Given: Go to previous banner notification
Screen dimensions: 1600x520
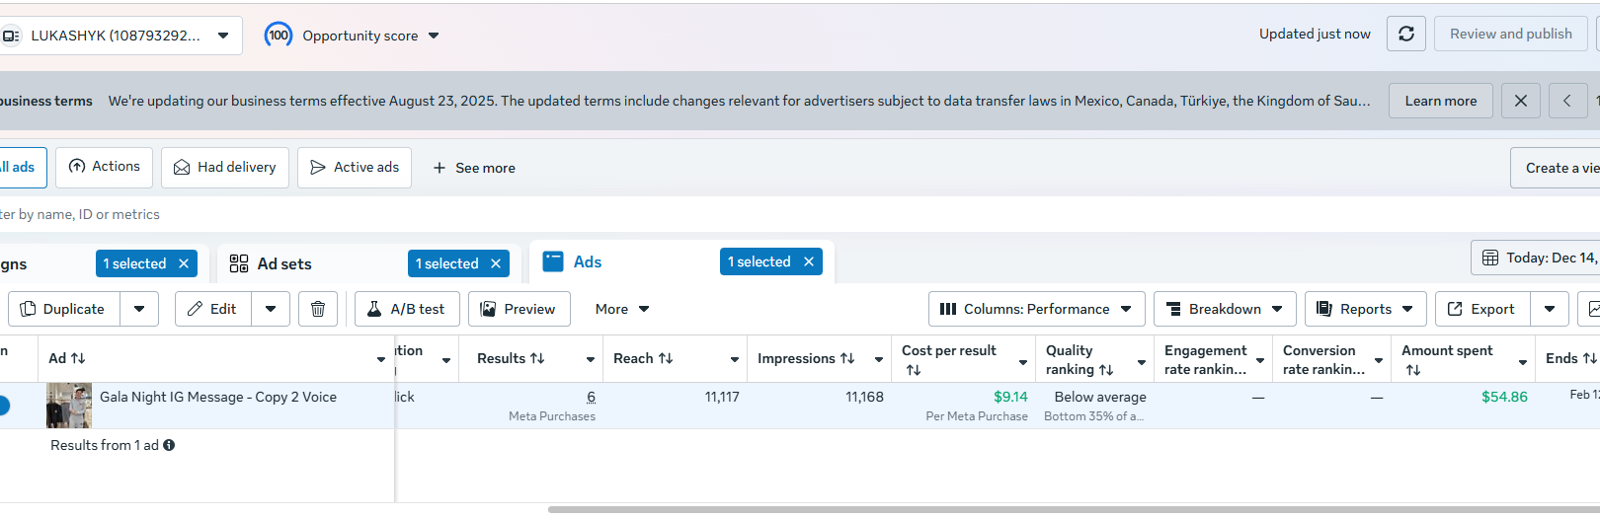Looking at the screenshot, I should coord(1567,101).
